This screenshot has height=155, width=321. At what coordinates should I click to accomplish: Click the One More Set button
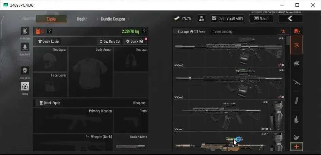pos(110,41)
